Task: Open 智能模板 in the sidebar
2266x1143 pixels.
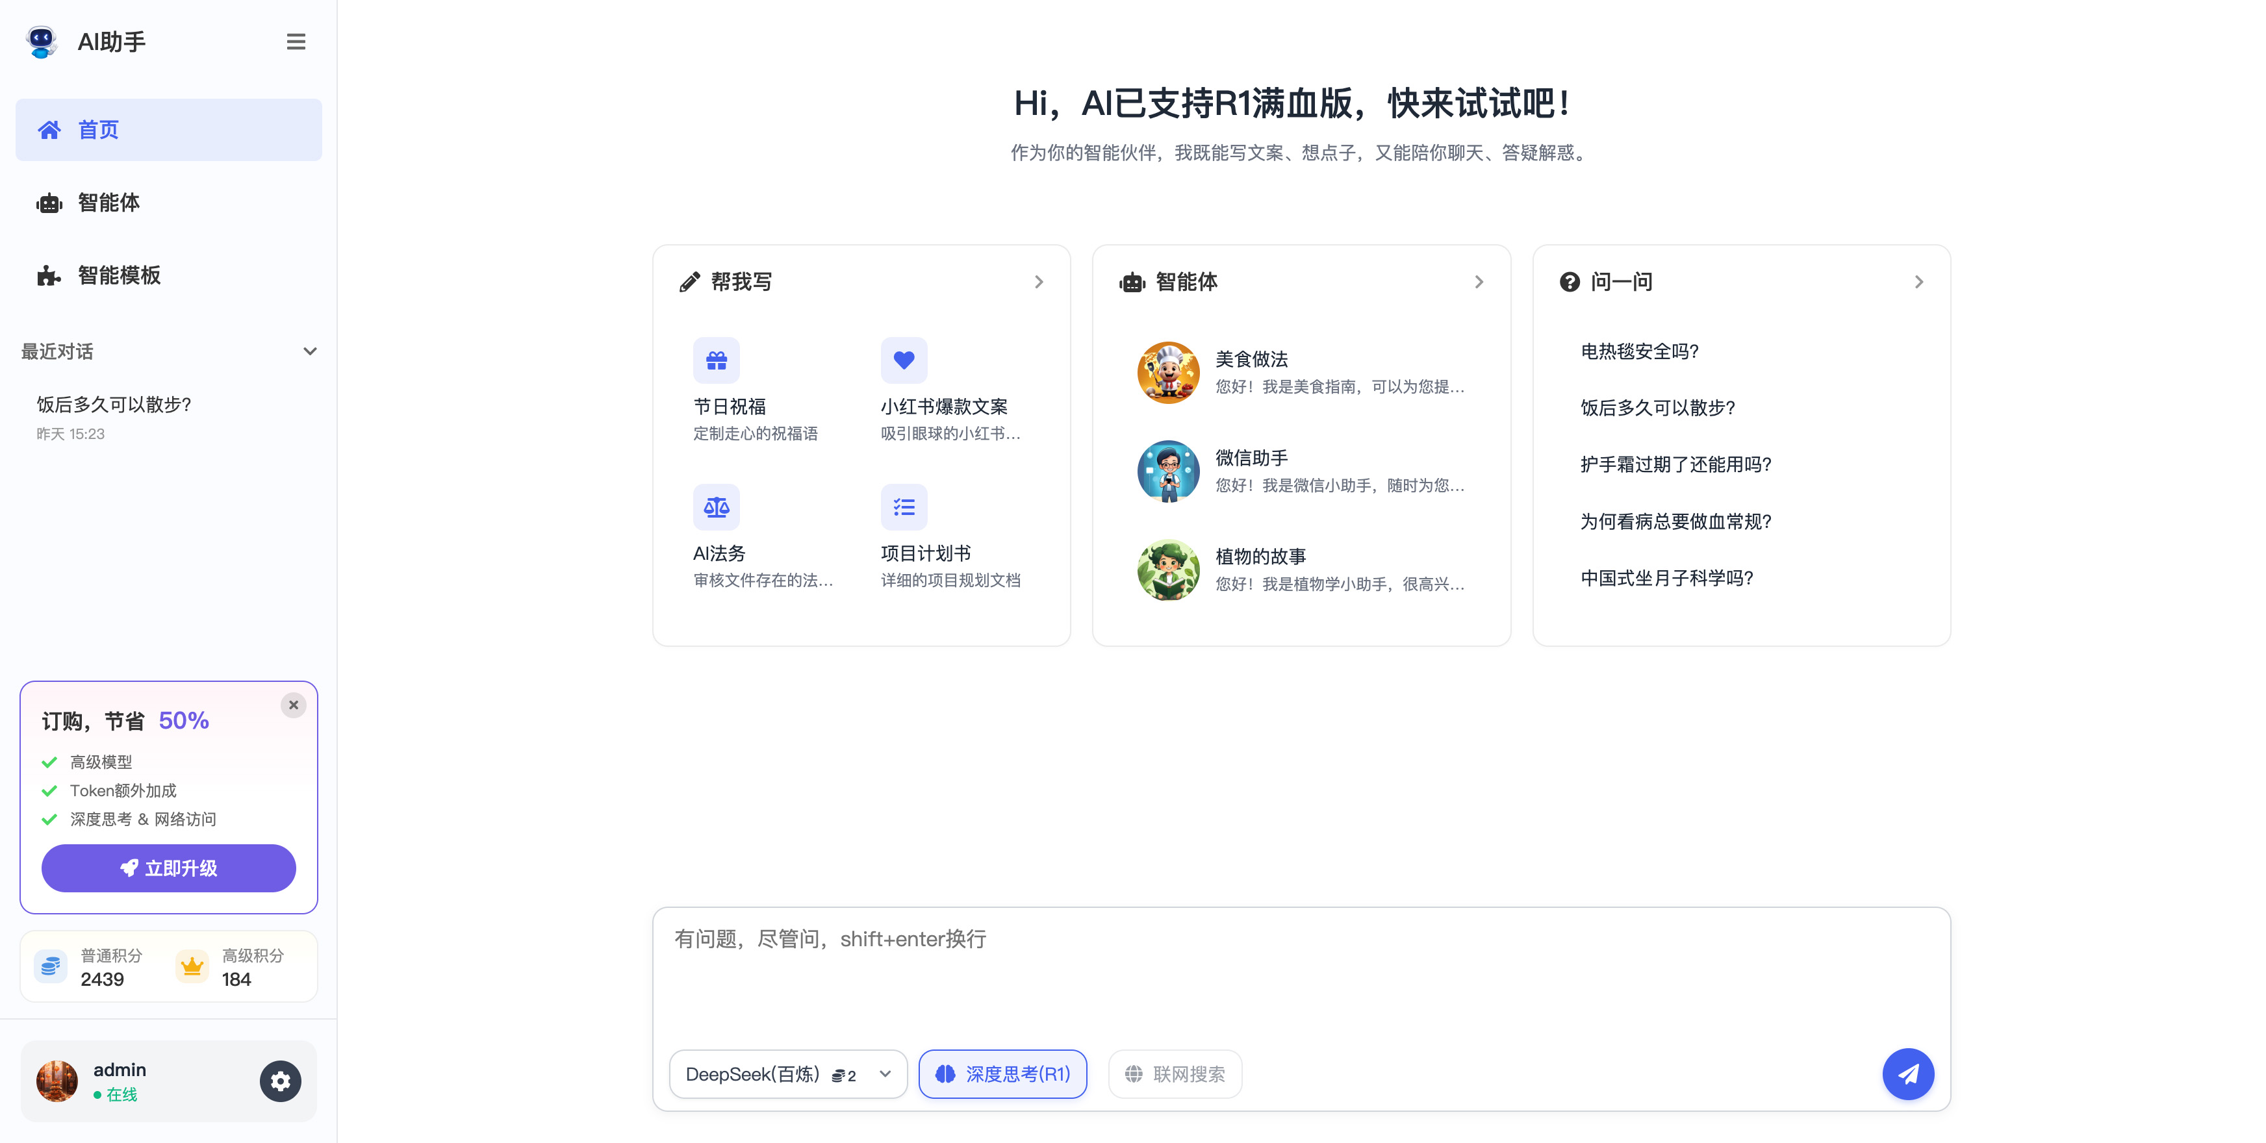Action: pos(169,275)
